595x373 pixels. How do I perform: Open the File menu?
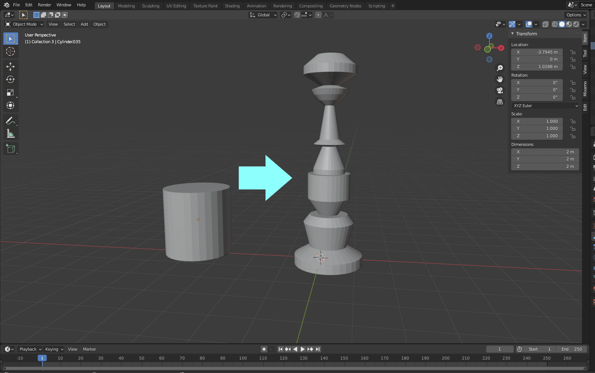point(16,5)
